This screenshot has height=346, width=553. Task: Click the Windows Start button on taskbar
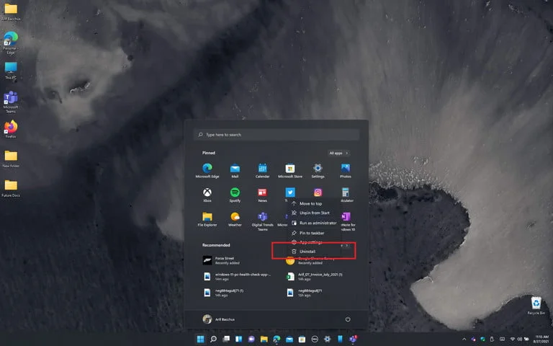click(x=200, y=340)
